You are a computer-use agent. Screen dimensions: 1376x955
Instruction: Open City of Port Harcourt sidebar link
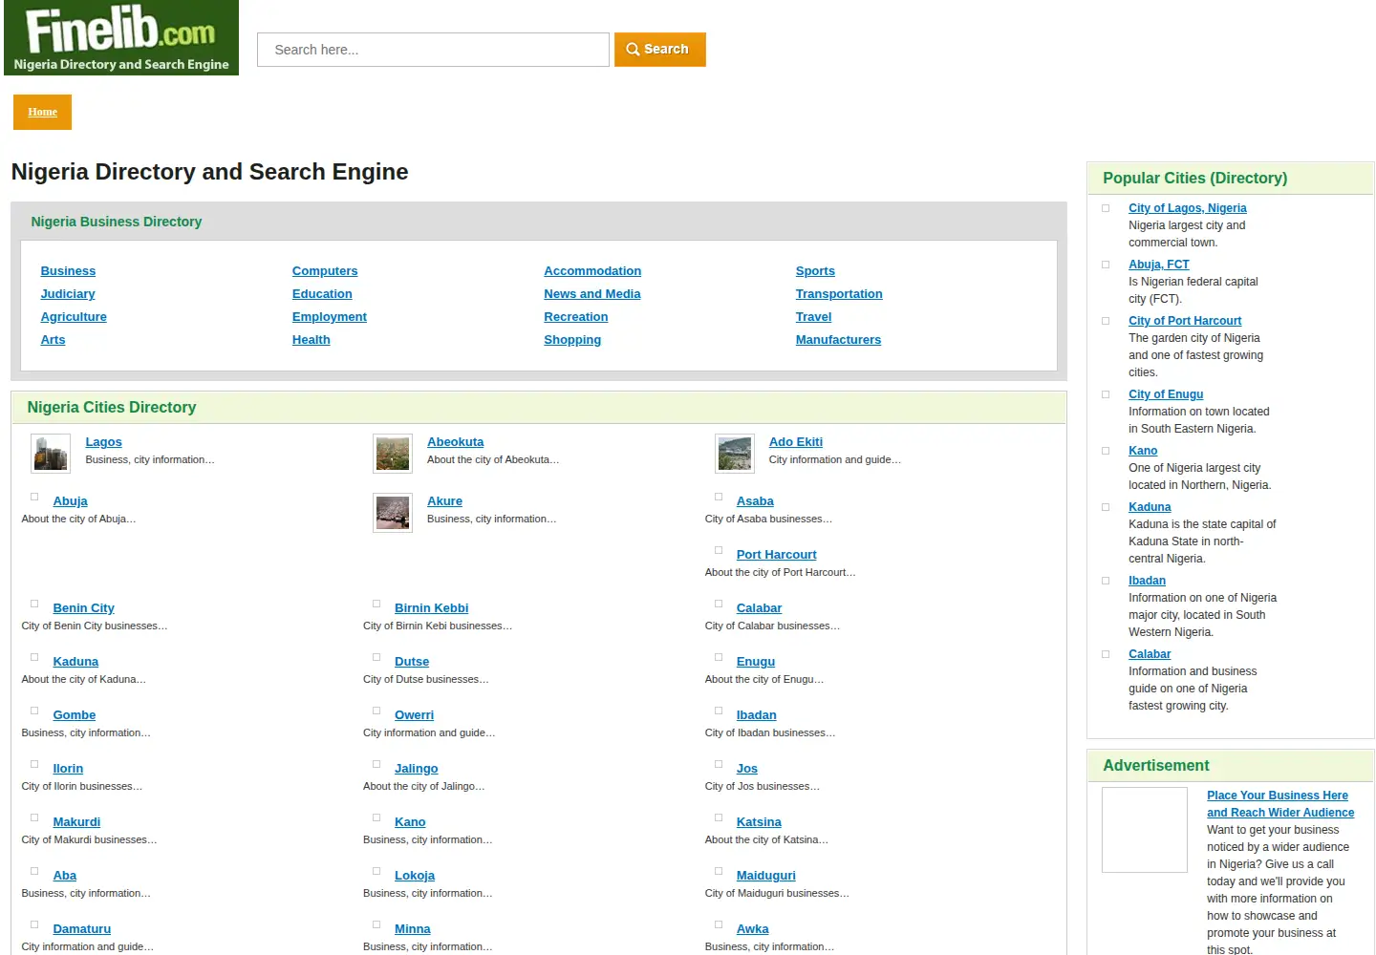1185,321
